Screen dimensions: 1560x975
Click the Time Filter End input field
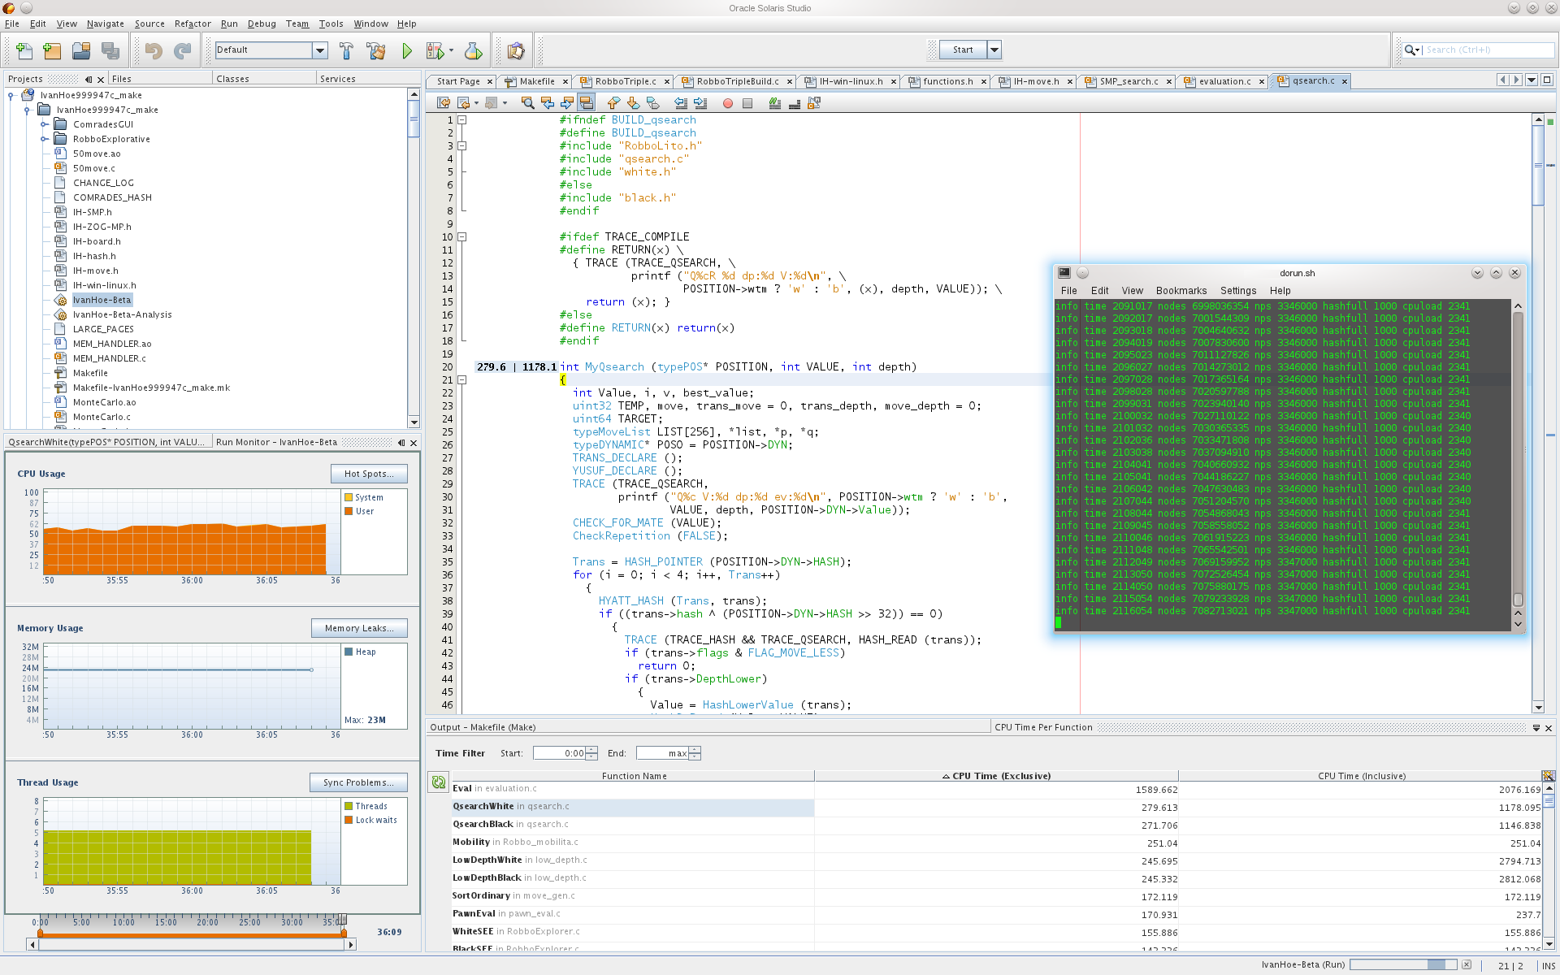pos(662,753)
